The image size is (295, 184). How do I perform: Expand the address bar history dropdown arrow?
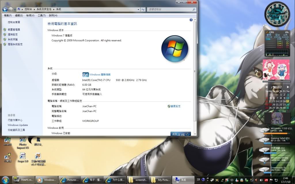[138, 9]
